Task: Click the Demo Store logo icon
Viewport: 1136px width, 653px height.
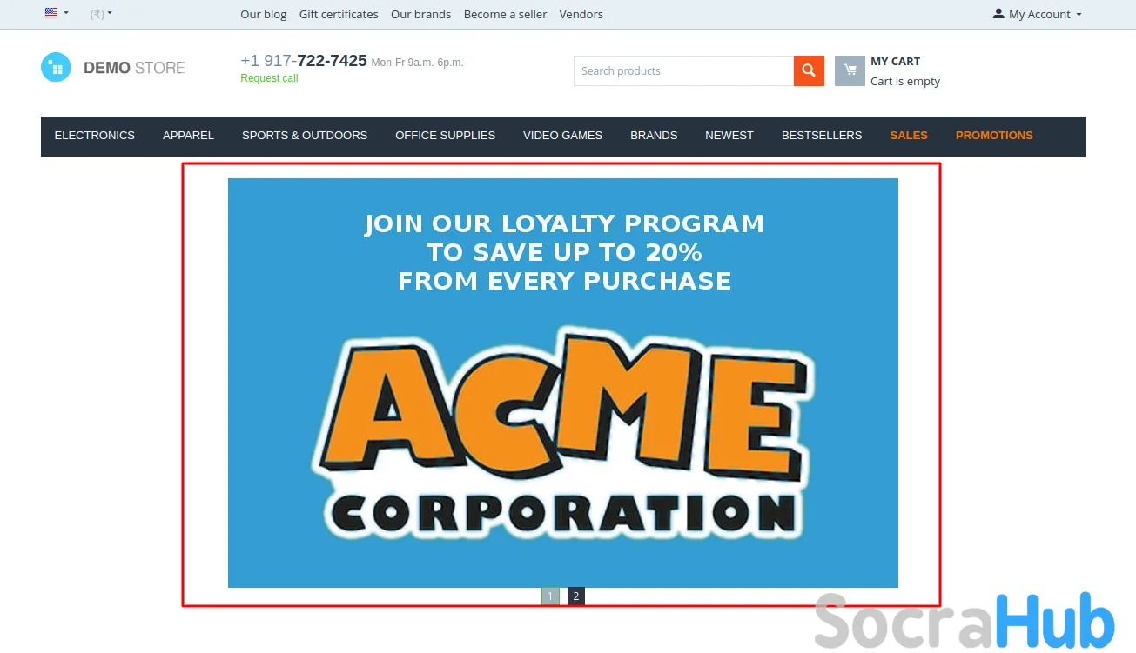Action: tap(56, 68)
